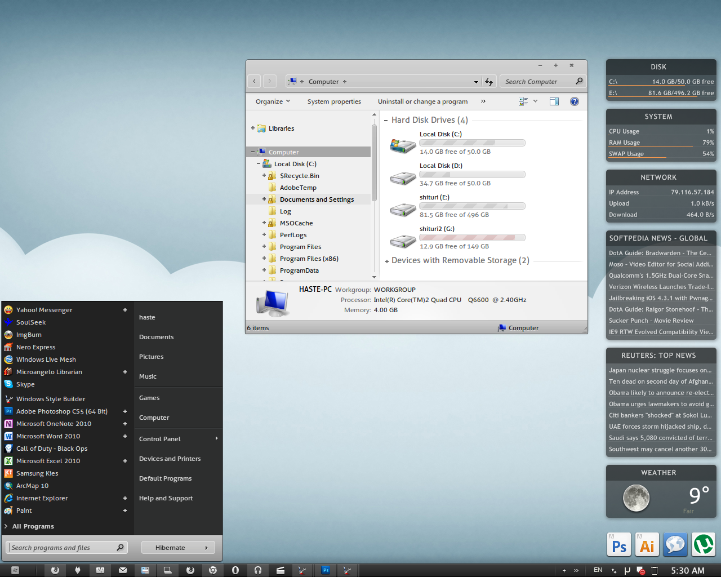Open the Photoshop desktop dock icon
Screen dimensions: 721x577
(x=619, y=545)
